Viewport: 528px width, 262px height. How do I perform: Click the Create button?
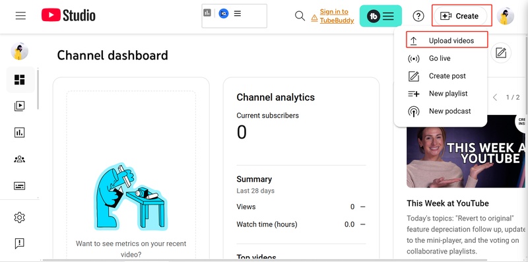pos(460,16)
